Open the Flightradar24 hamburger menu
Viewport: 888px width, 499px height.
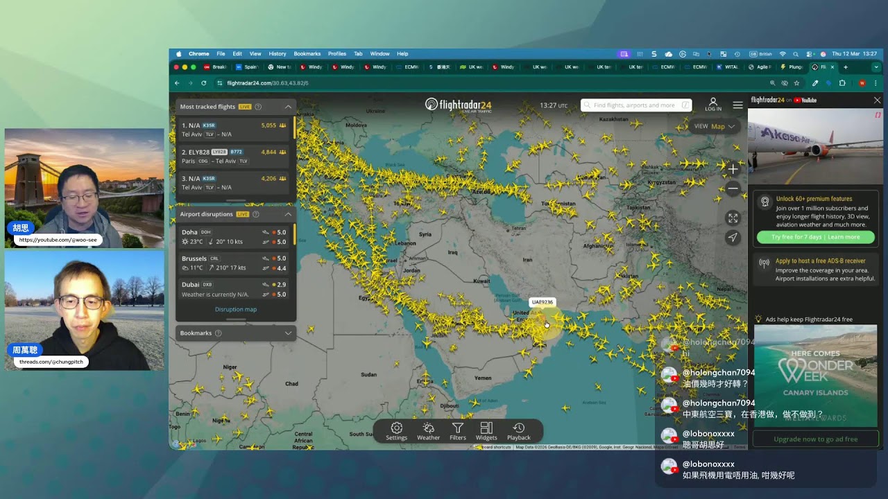click(737, 105)
